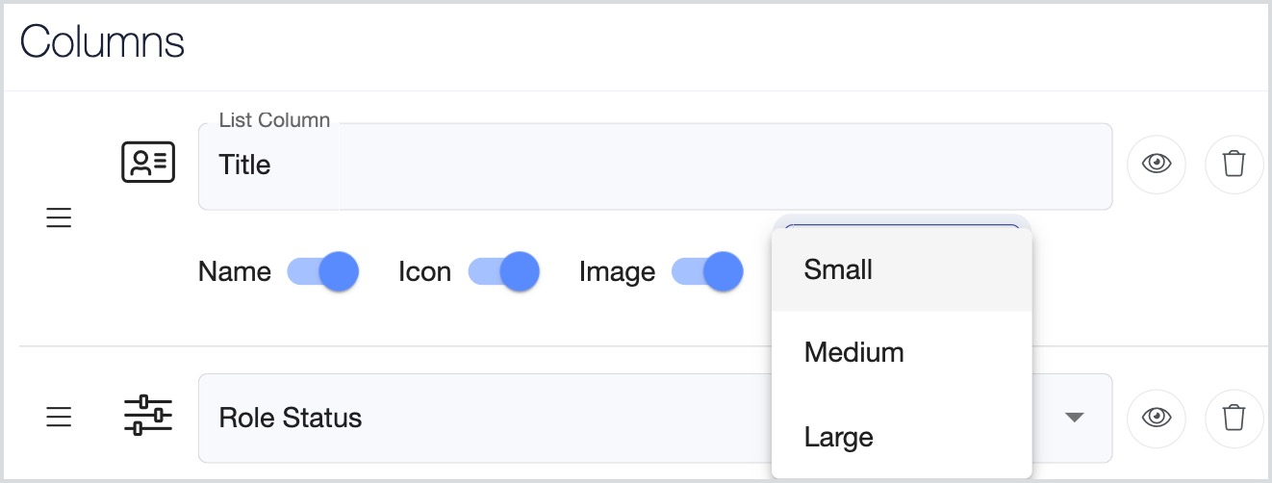Viewport: 1272px width, 483px height.
Task: Choose the Small option from the list
Action: pos(902,269)
